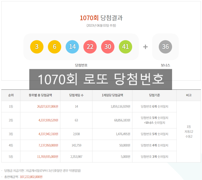
Task: Click the draw date '(2023년 06월 03일 추첨)'
Action: [x=101, y=26]
